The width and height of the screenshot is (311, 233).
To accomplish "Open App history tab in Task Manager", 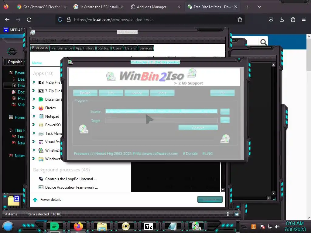I will 85,48.
